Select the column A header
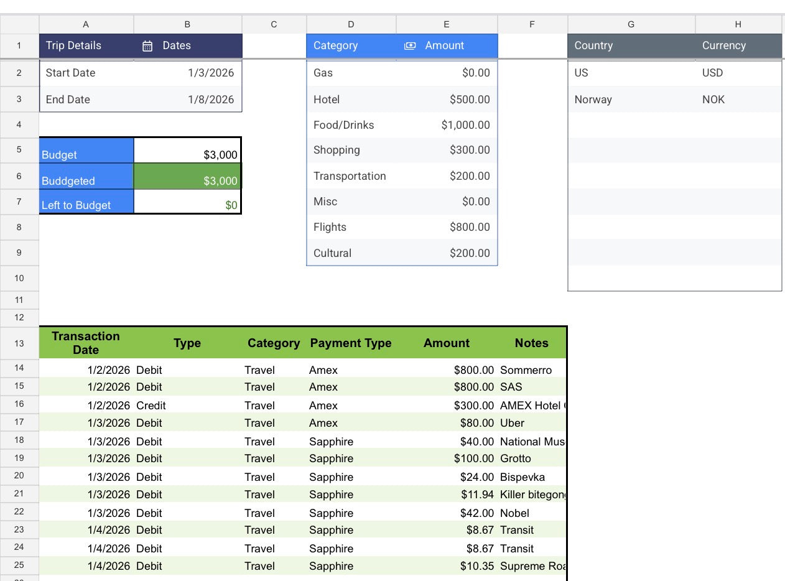The width and height of the screenshot is (785, 581). (86, 24)
